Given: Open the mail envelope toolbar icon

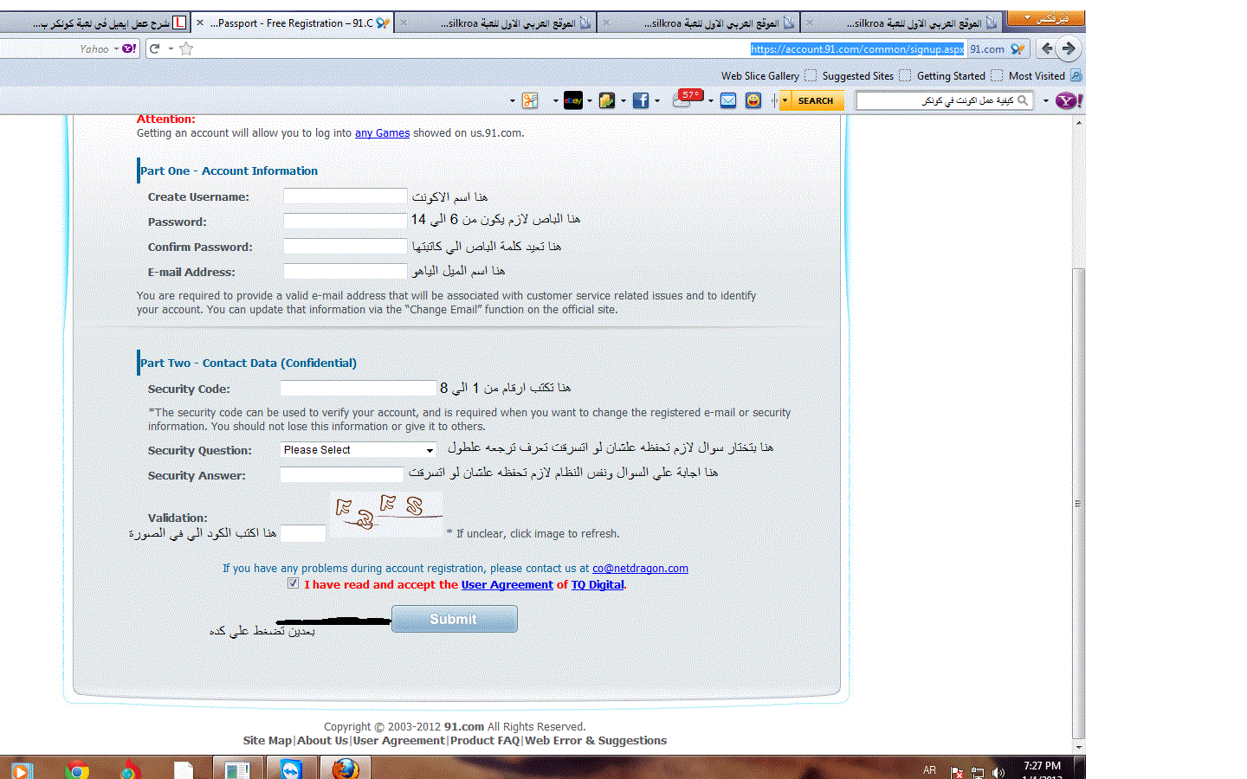Looking at the screenshot, I should tap(728, 100).
